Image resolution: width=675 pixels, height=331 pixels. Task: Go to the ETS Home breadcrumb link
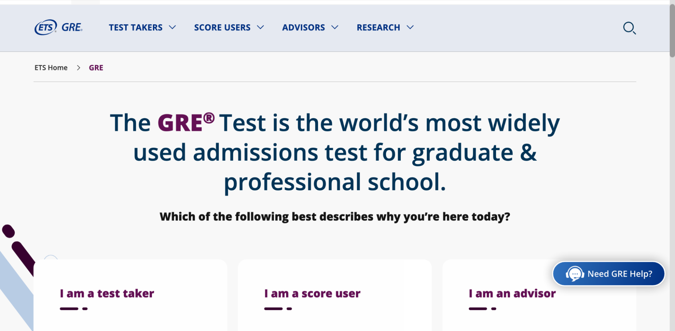51,68
